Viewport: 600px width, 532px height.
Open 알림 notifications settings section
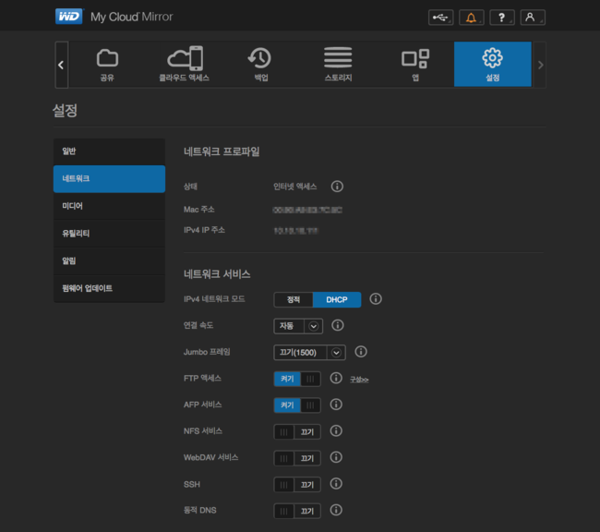(109, 261)
